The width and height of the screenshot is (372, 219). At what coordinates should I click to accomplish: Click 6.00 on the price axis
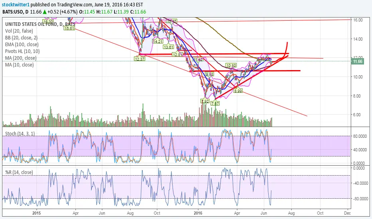click(x=358, y=115)
